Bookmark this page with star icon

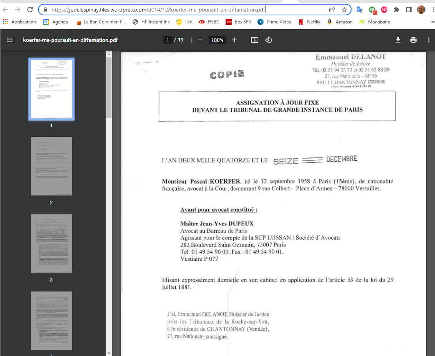click(x=344, y=10)
